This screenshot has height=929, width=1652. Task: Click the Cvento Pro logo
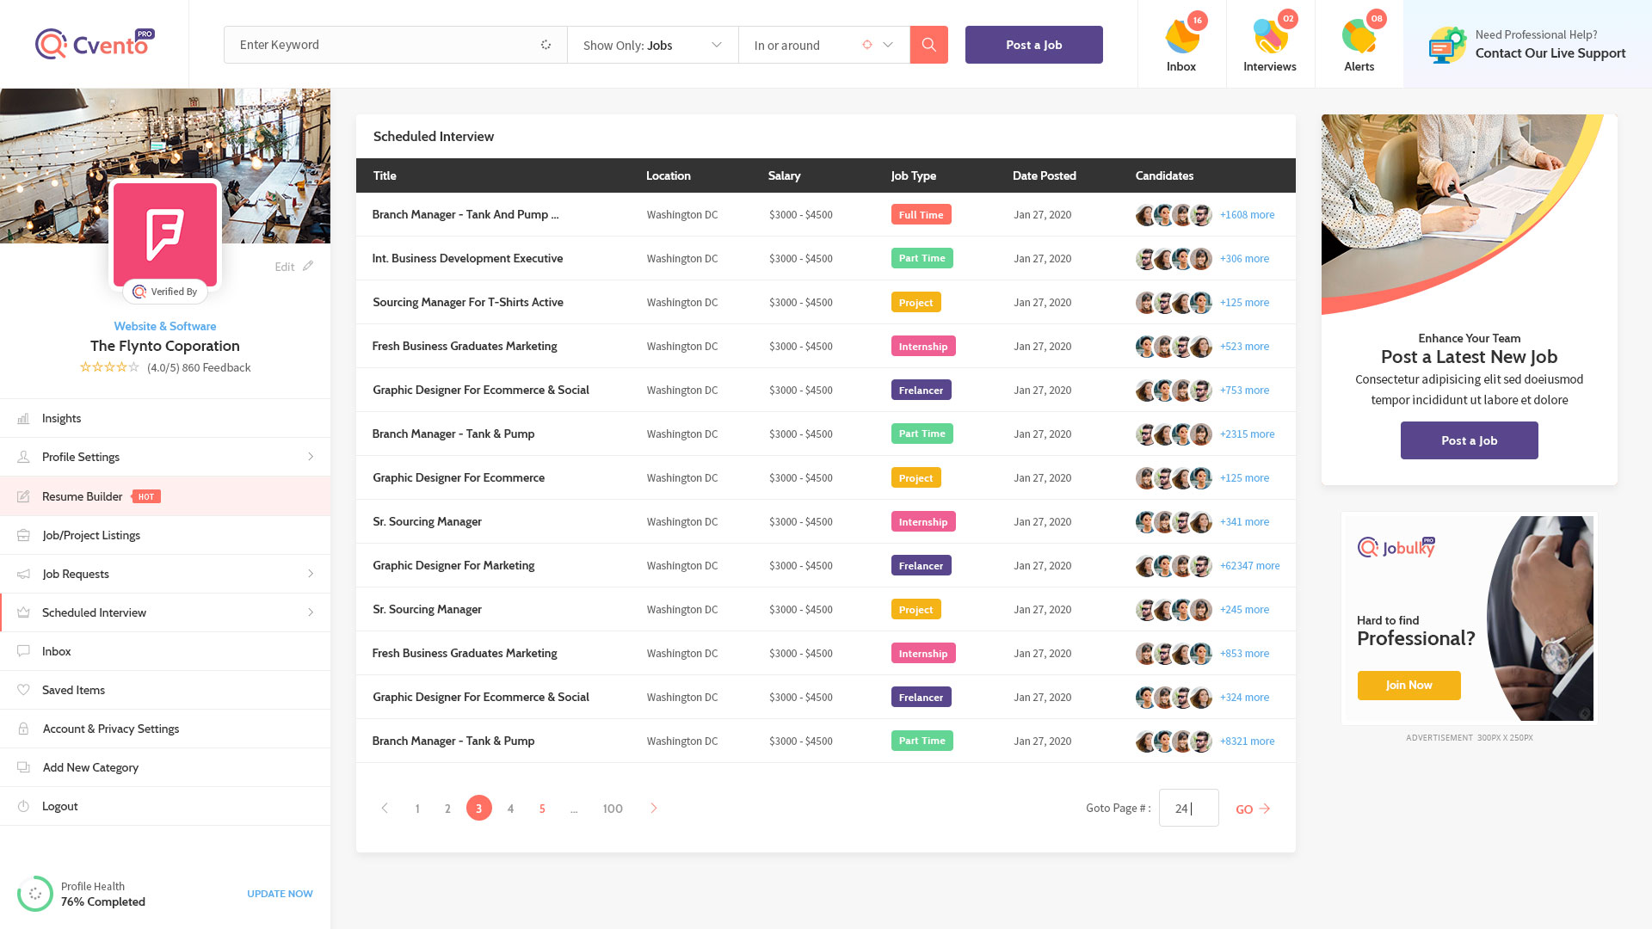coord(95,43)
